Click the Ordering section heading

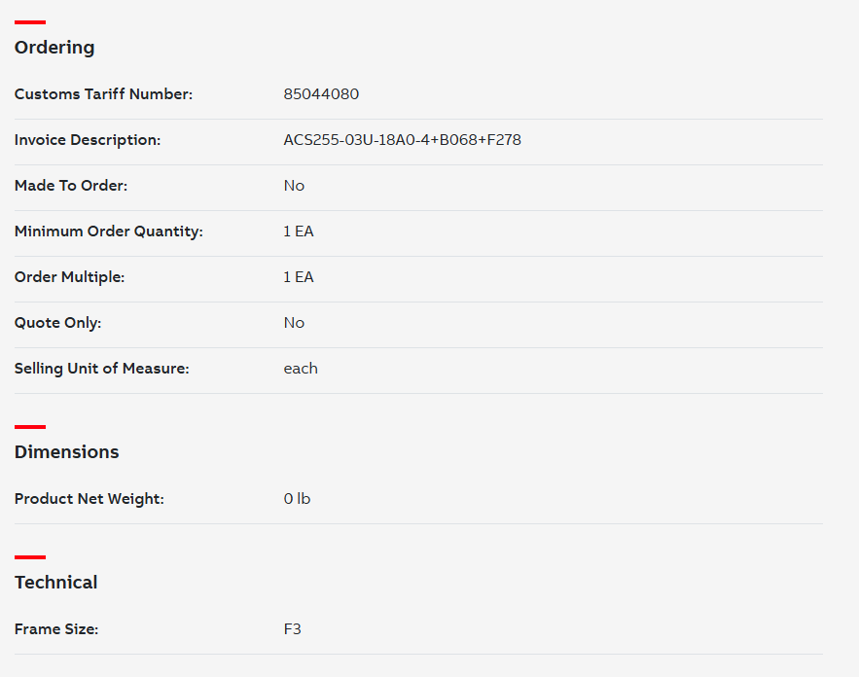coord(54,48)
